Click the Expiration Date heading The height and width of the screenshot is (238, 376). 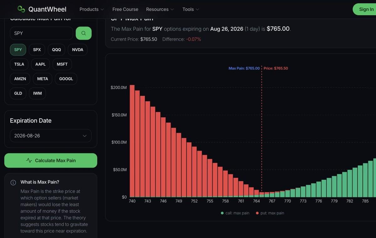[31, 121]
